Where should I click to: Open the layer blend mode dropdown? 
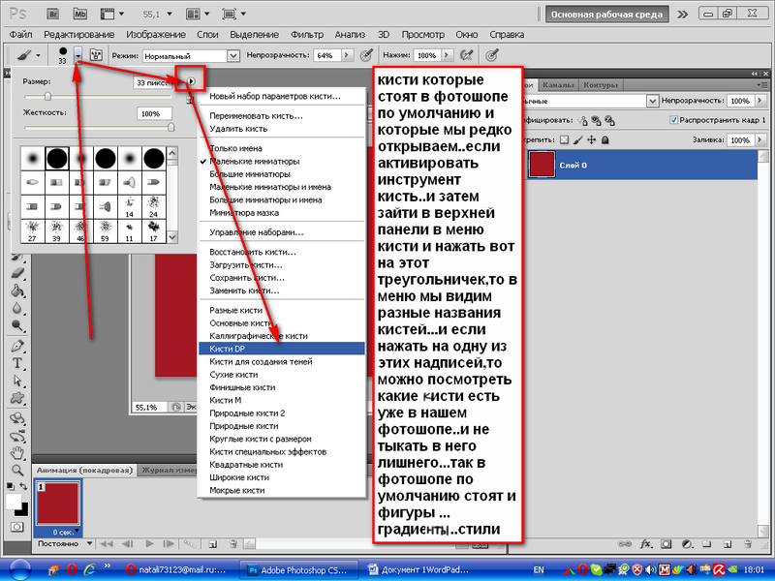pyautogui.click(x=652, y=101)
